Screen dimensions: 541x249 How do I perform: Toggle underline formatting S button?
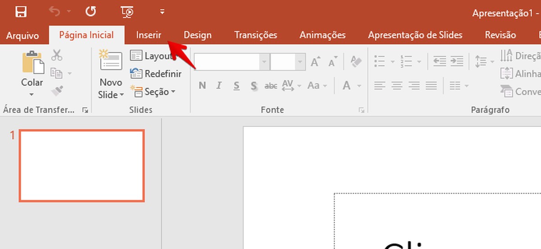[237, 86]
